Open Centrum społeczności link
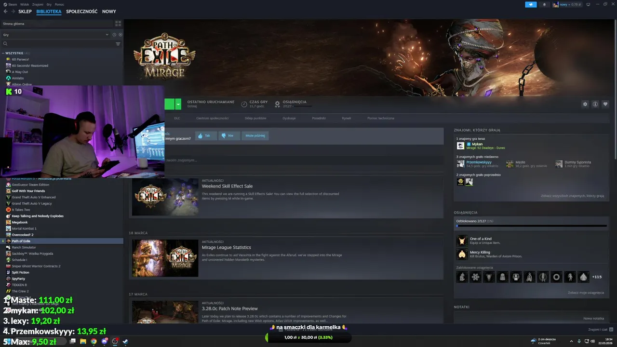The image size is (617, 347). click(212, 118)
